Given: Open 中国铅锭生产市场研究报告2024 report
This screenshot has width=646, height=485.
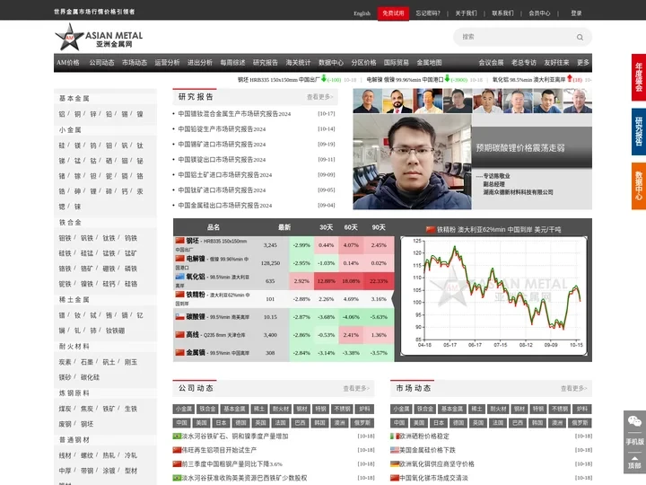Looking at the screenshot, I should [x=222, y=129].
